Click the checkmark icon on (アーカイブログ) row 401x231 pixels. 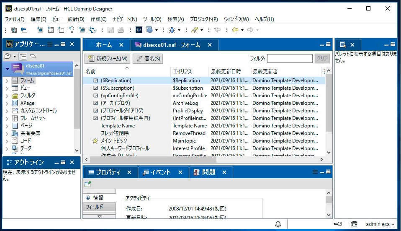point(96,103)
